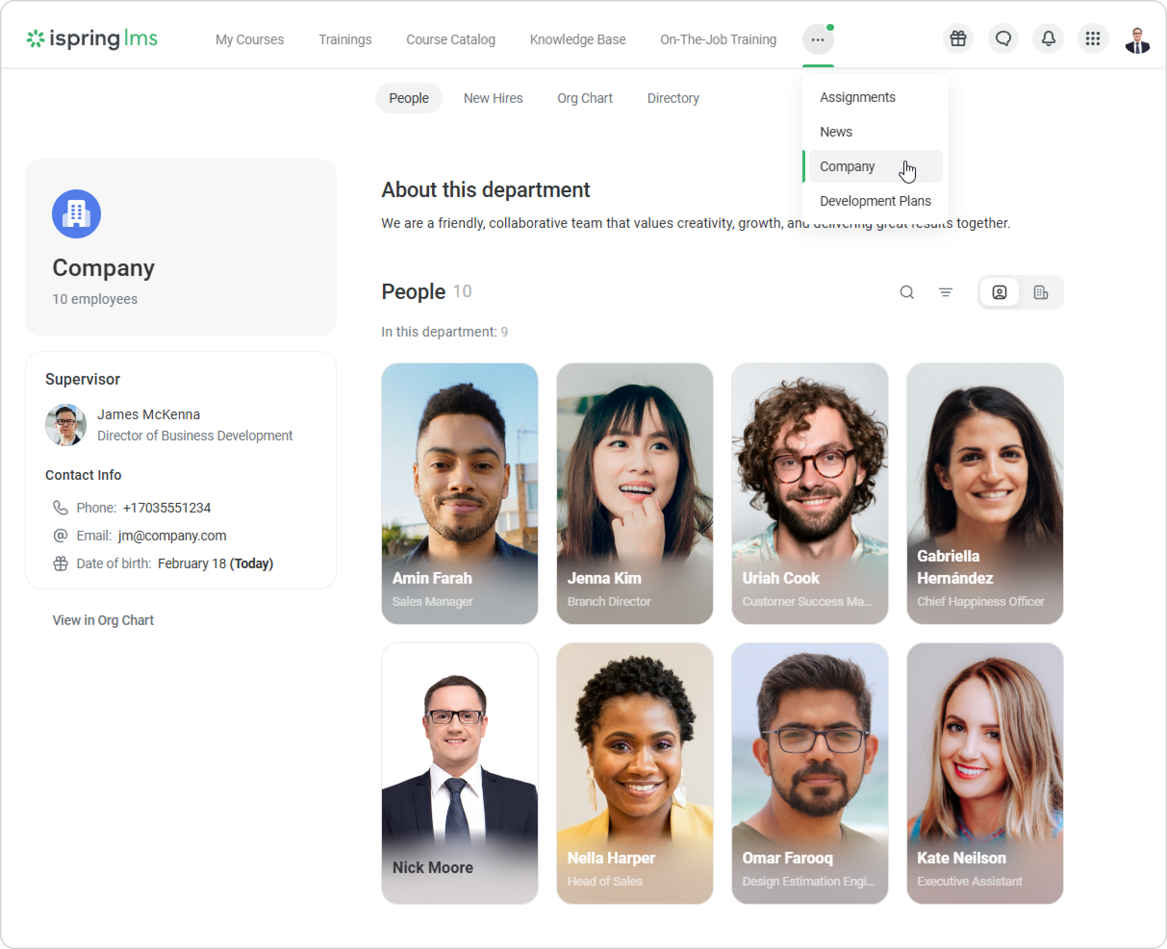Choose Assignments in the dropdown menu
The width and height of the screenshot is (1167, 949).
click(x=857, y=97)
